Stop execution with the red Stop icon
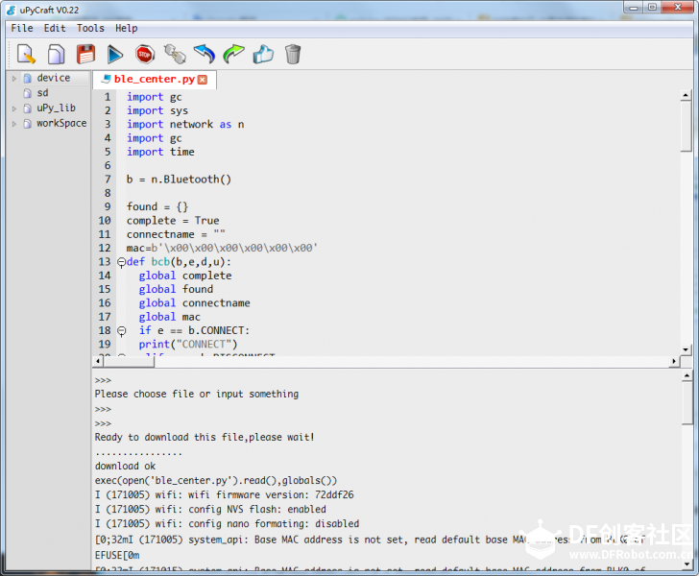Screen dimensions: 699x576 [144, 55]
